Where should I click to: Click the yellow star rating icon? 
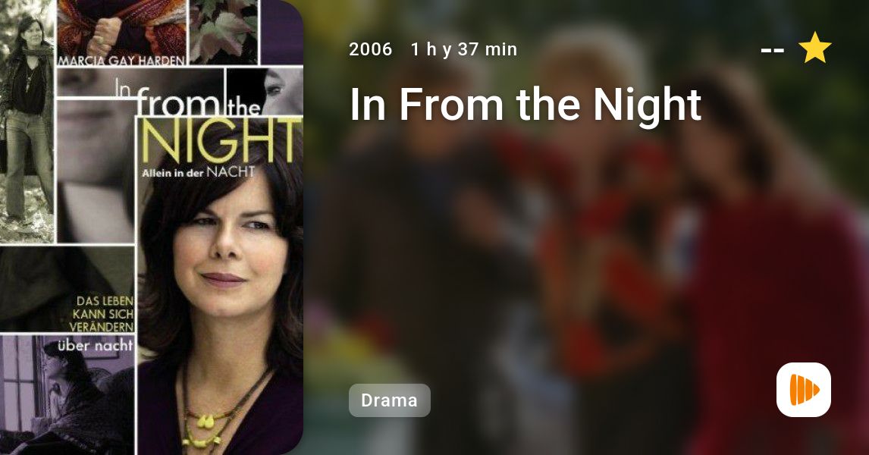coord(814,48)
